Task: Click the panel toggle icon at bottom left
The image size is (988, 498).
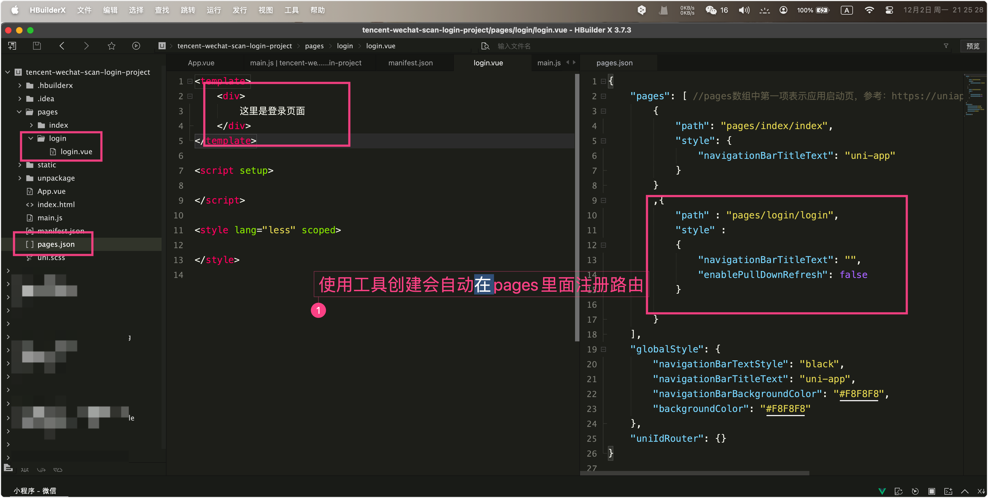Action: click(8, 467)
